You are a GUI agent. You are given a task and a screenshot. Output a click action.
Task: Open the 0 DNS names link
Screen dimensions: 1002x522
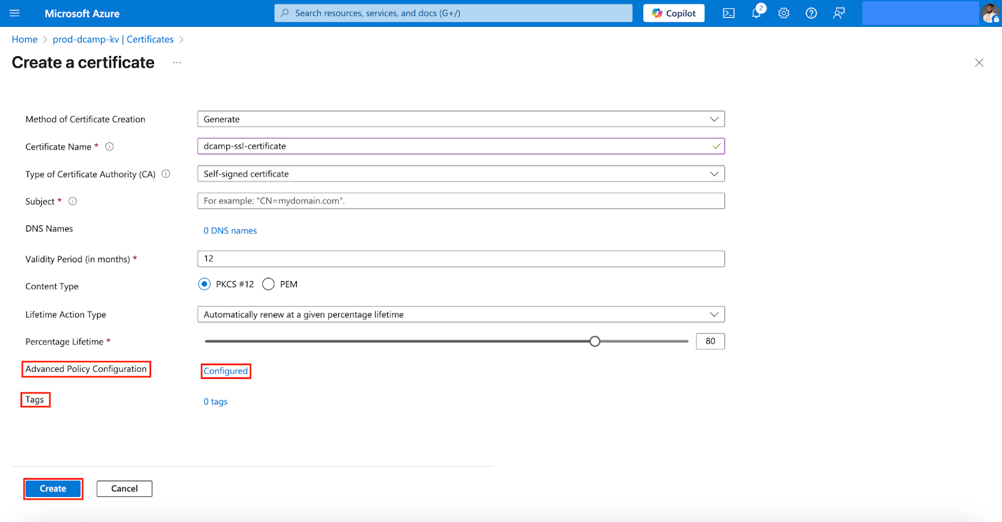(230, 231)
